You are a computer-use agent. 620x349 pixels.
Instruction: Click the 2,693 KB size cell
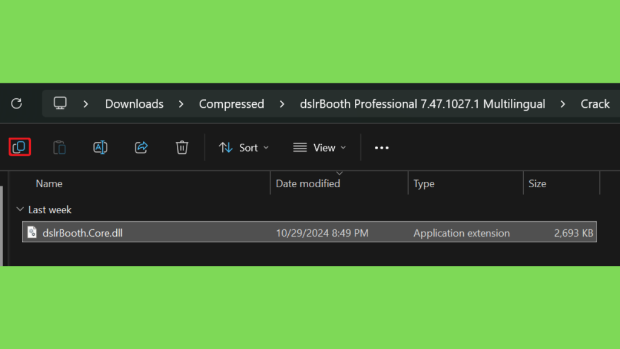point(573,233)
